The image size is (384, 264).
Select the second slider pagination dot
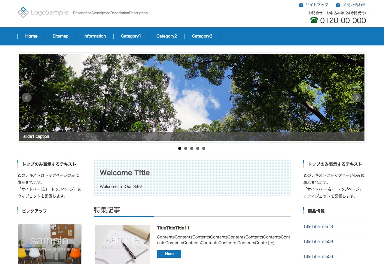coord(186,148)
